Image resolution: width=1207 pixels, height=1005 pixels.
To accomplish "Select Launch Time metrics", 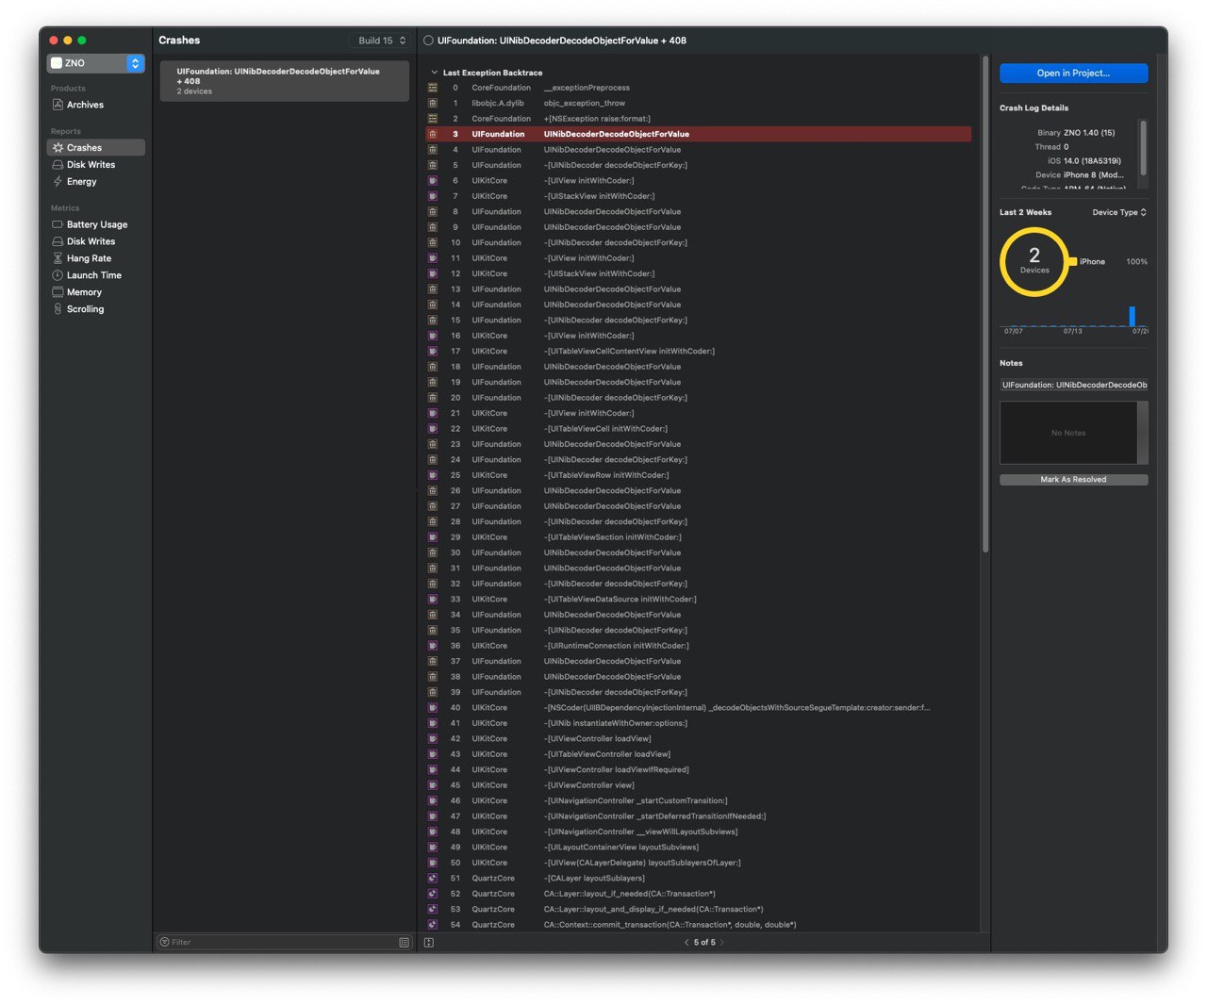I will coord(95,275).
